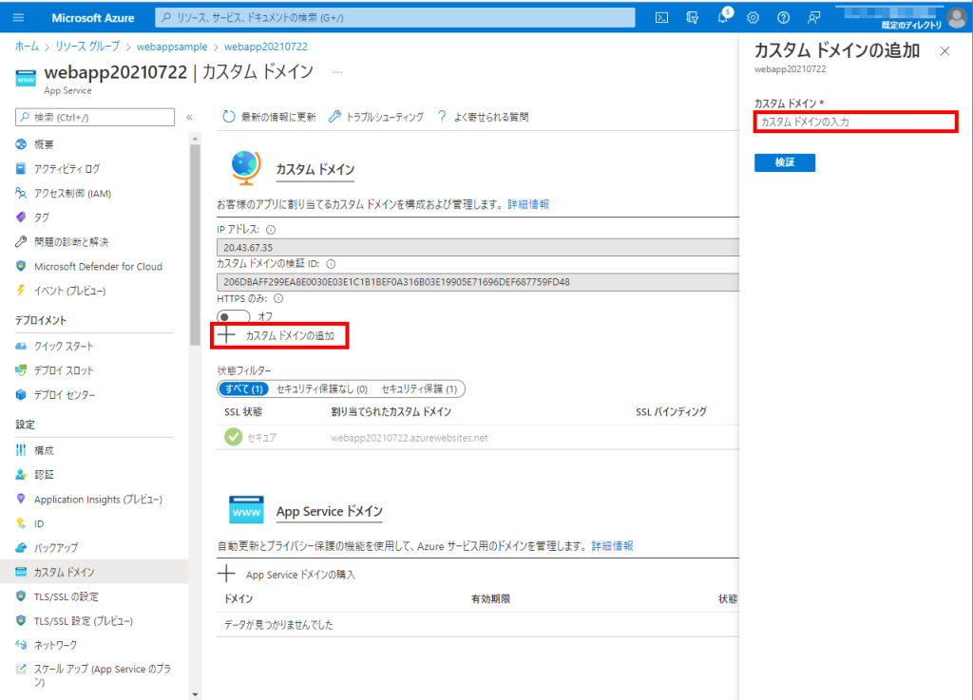Launch Cloud Shell from the top bar
973x700 pixels.
[x=661, y=17]
